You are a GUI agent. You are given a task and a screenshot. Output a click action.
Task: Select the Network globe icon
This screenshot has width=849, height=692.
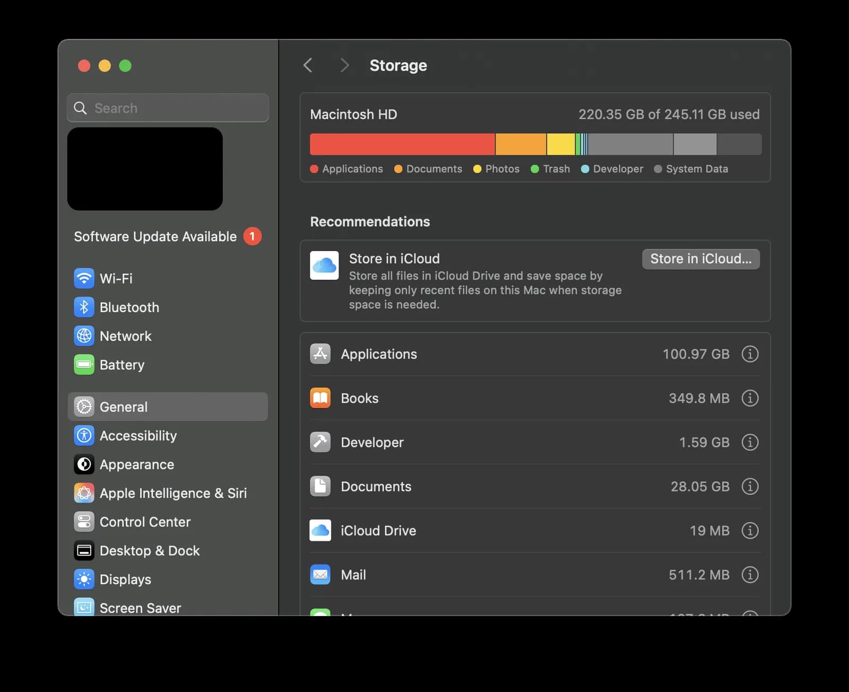pos(84,336)
